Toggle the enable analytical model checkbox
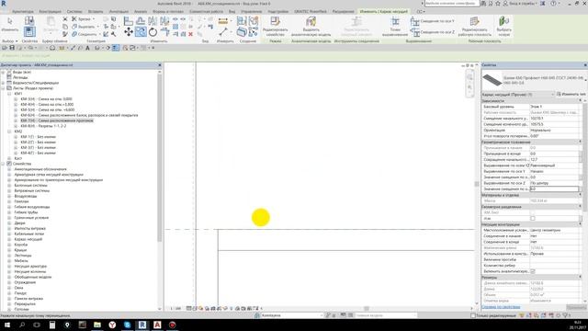 pyautogui.click(x=533, y=271)
